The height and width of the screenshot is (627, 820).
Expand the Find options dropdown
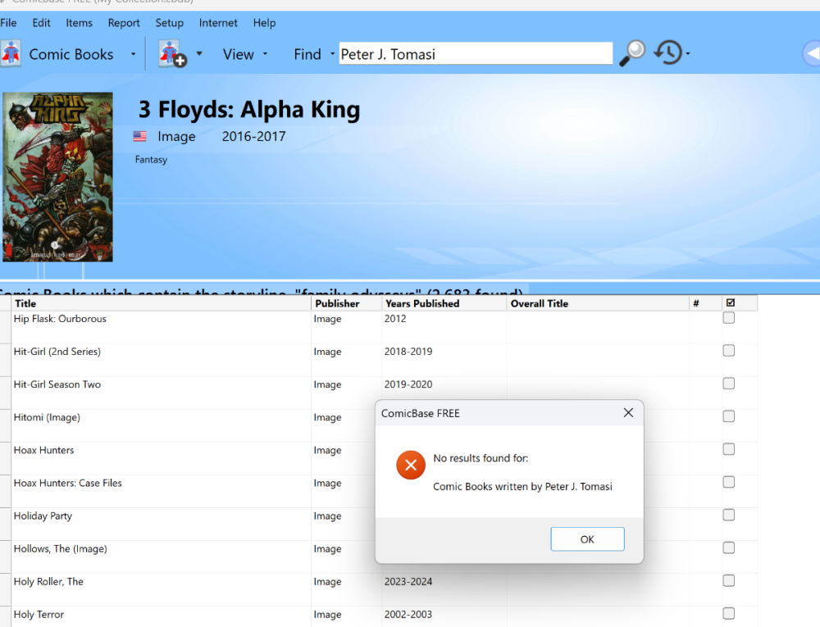coord(332,55)
